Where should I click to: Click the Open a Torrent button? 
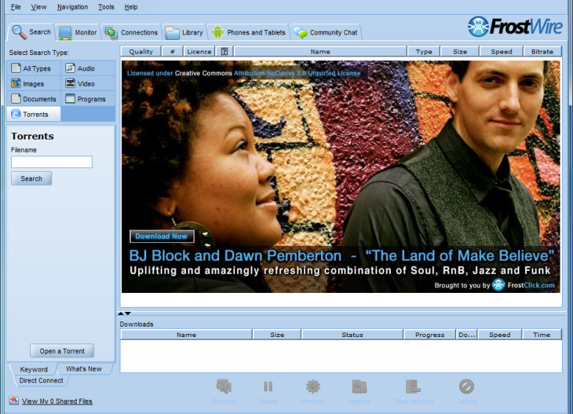[62, 351]
